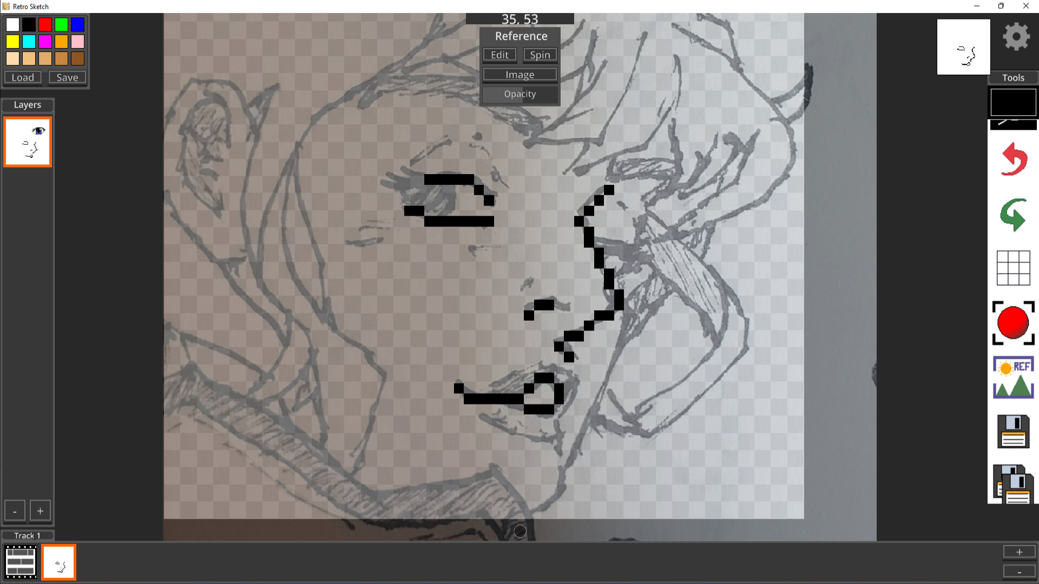This screenshot has height=584, width=1039.
Task: Toggle the Spin option in the Reference panel
Action: click(540, 55)
